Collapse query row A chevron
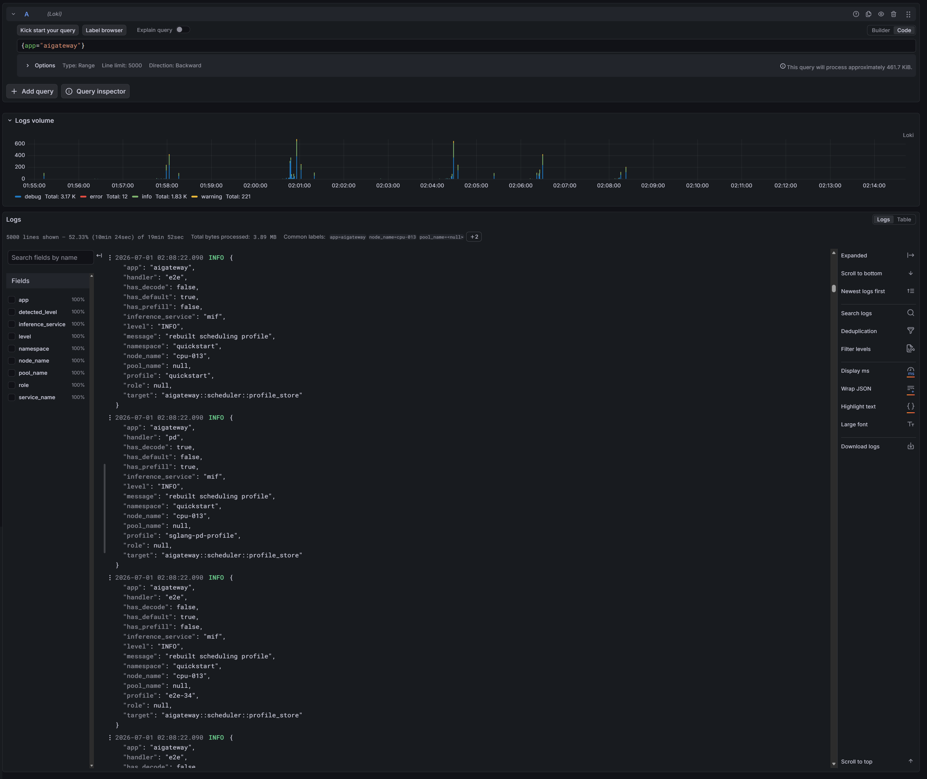Screen dimensions: 927x779 pyautogui.click(x=13, y=14)
